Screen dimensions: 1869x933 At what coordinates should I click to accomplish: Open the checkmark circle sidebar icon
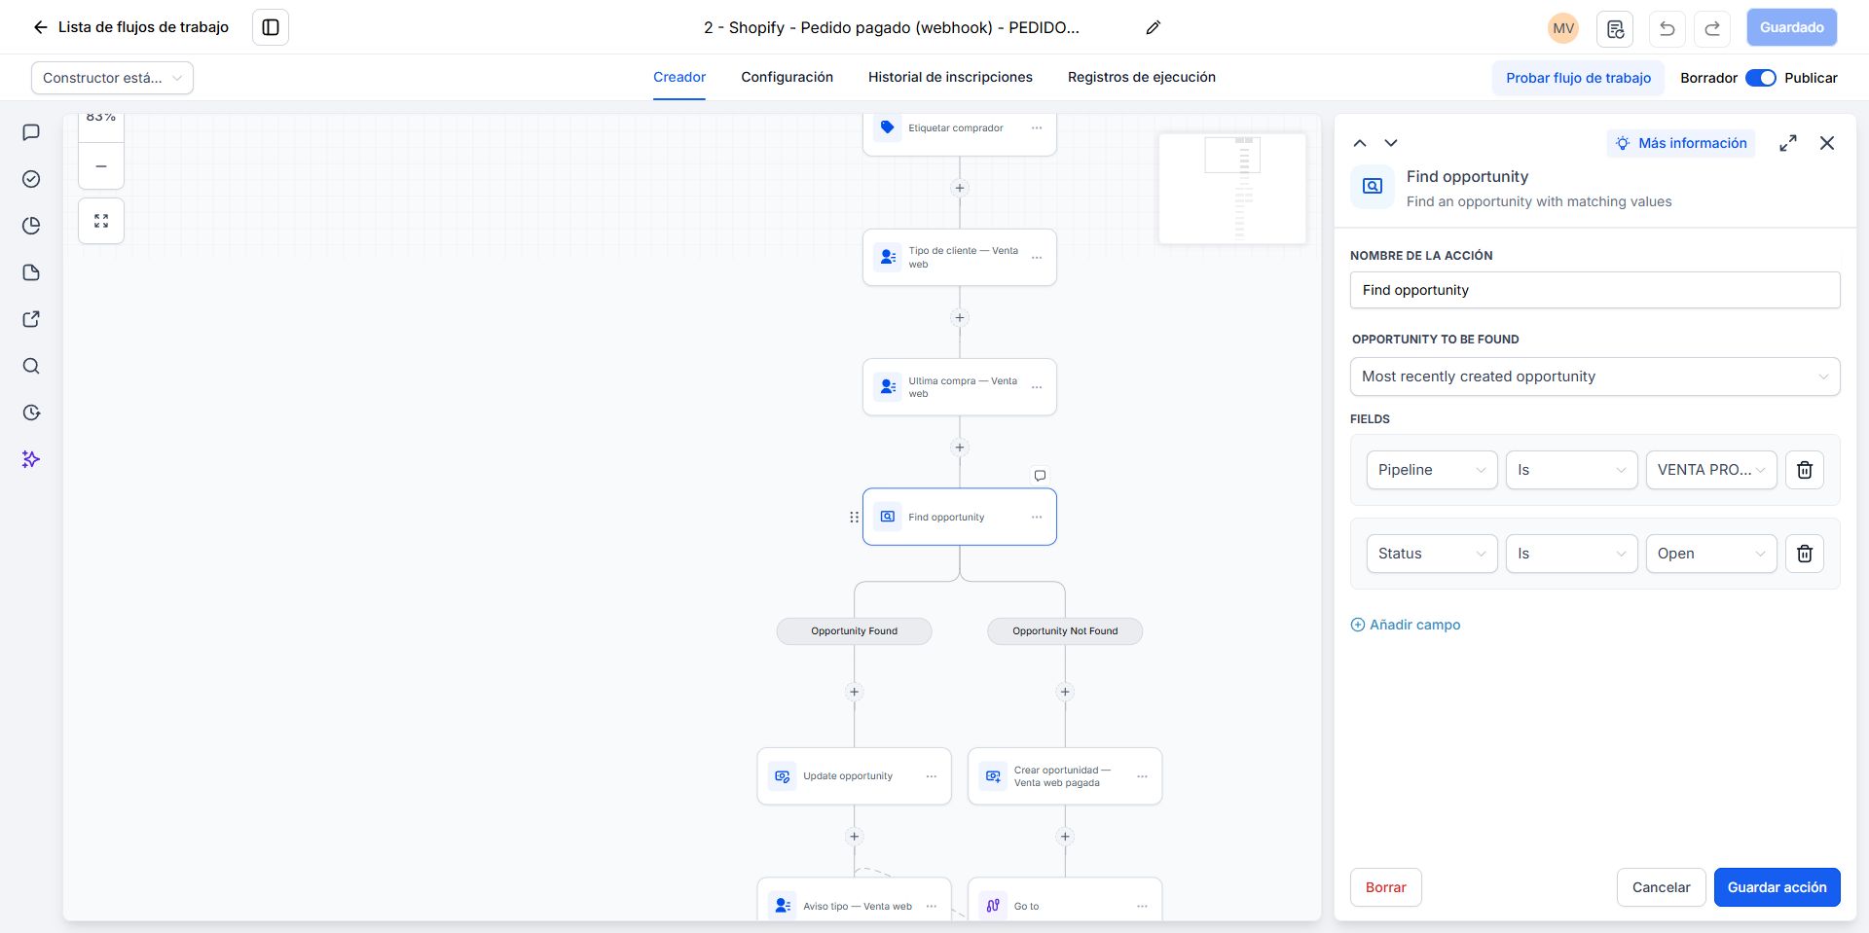click(31, 179)
